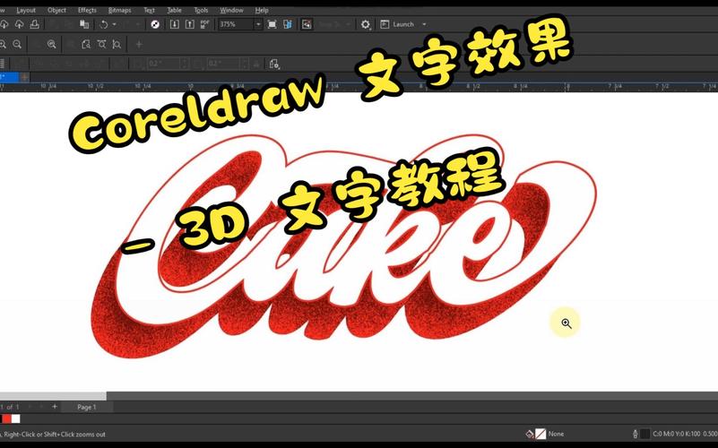Click the quick customize plus icon
This screenshot has height=448, width=718.
click(139, 45)
